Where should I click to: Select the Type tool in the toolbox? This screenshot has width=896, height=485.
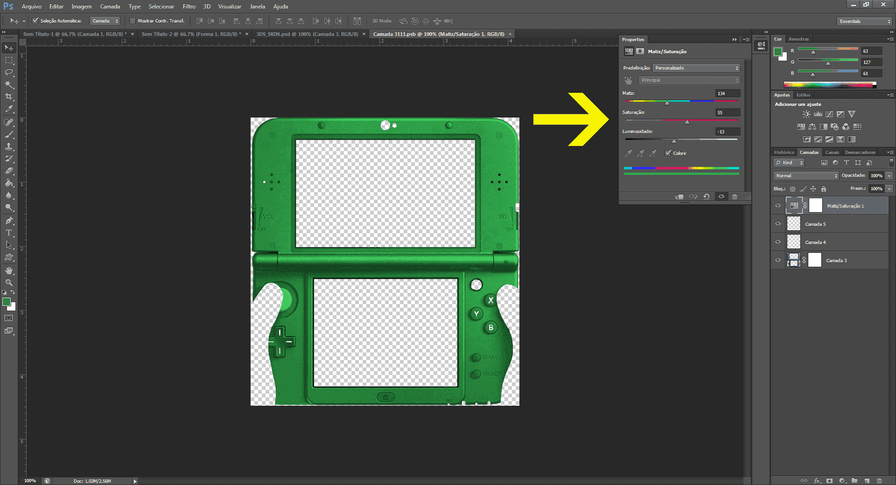[9, 233]
